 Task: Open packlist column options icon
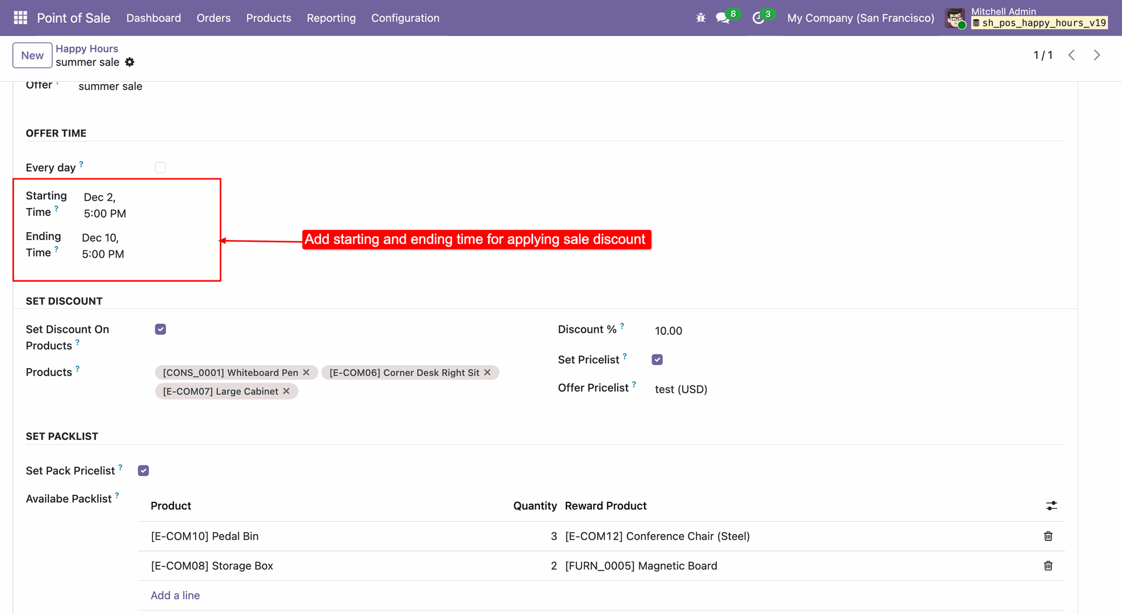1051,506
